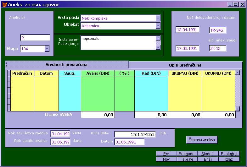Viewport: 247px width, 167px height.
Task: Delete record with Briši button
Action: [208, 159]
